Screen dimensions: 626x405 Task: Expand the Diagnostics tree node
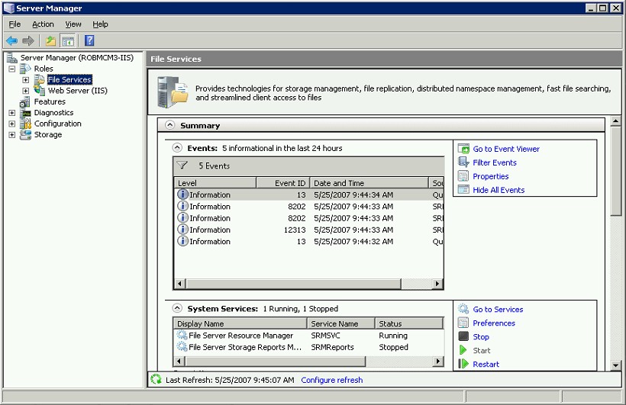click(x=12, y=113)
